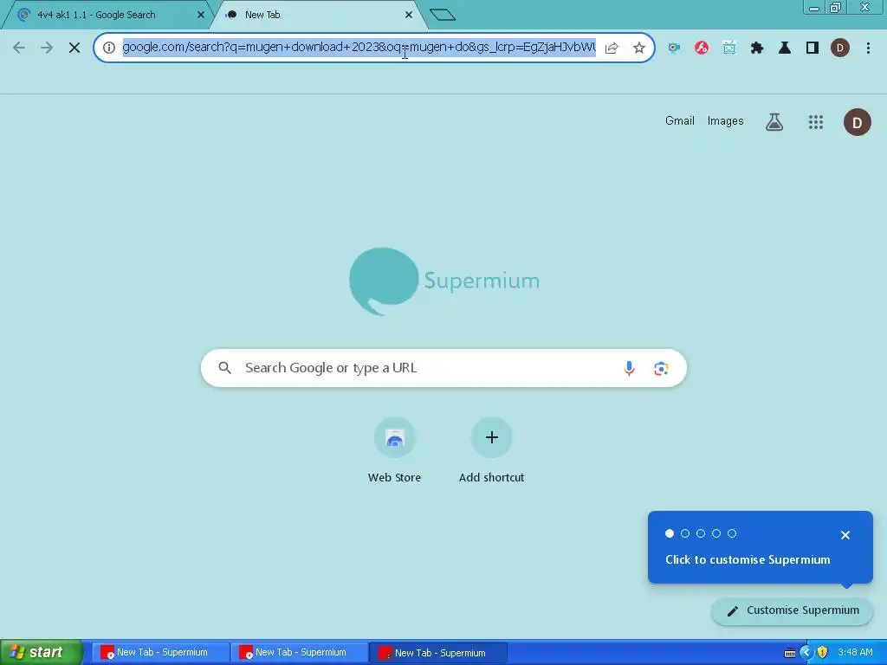Toggle the side panel
The width and height of the screenshot is (887, 665).
click(x=813, y=48)
